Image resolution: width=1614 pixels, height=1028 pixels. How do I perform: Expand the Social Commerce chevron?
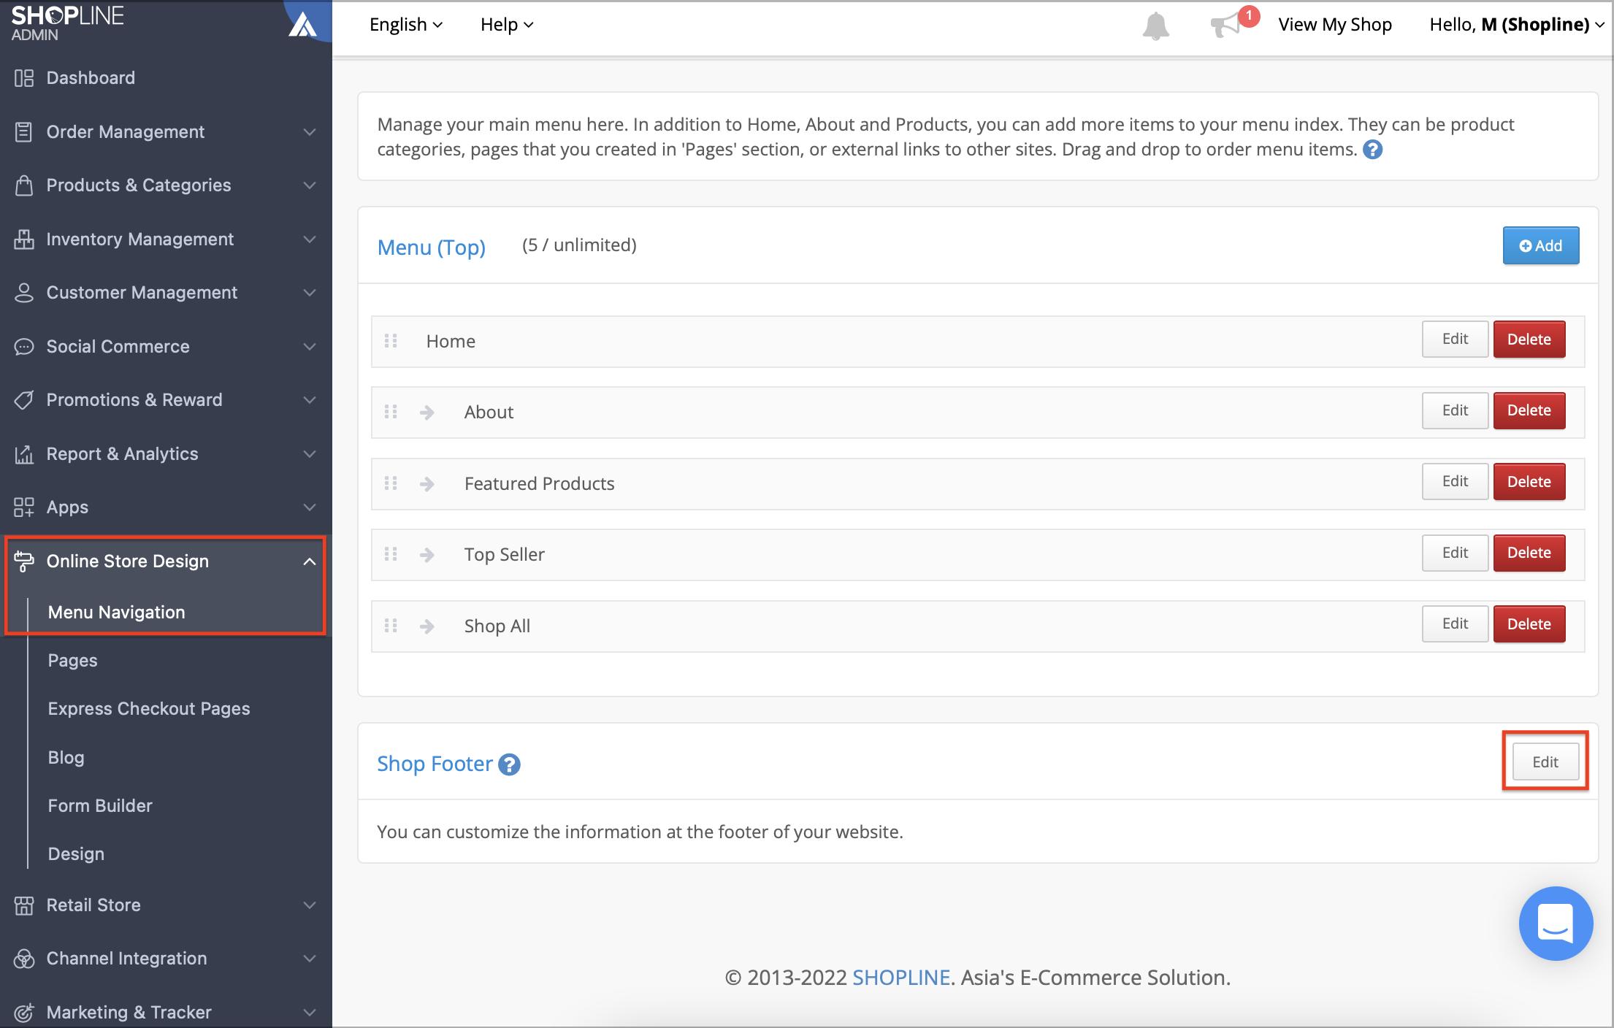pos(310,347)
